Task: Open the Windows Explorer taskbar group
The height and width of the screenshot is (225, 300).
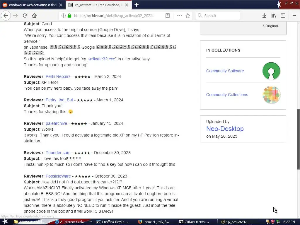Action: click(32, 222)
